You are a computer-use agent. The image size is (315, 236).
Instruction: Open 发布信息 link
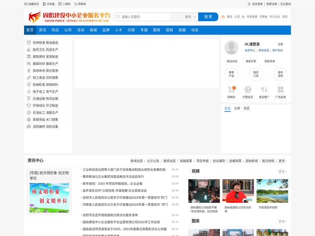(x=263, y=50)
